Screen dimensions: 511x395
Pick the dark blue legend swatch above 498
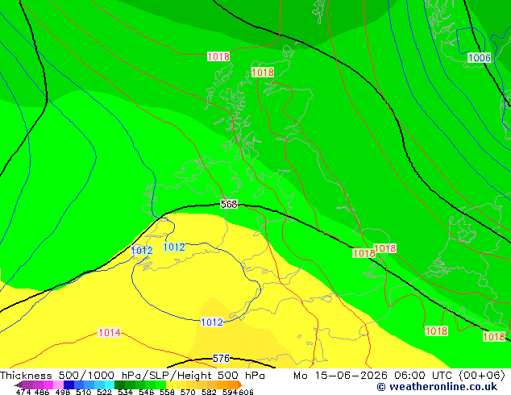[69, 385]
